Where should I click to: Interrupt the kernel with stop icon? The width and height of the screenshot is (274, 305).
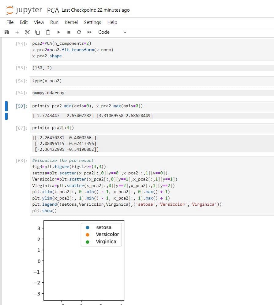[x=69, y=32]
